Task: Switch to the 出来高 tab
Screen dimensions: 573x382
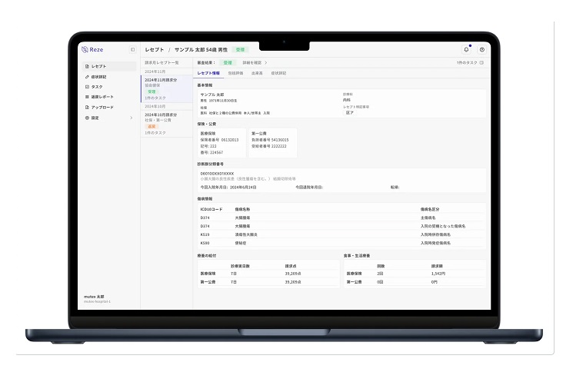Action: [257, 73]
